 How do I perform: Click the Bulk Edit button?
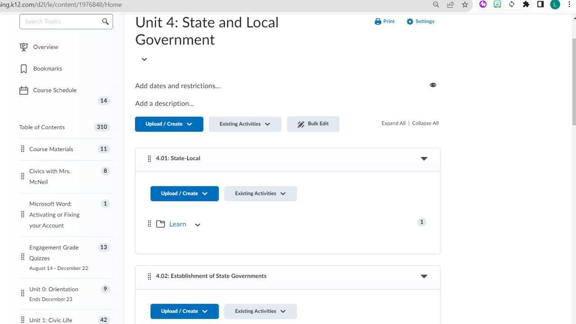pos(313,124)
